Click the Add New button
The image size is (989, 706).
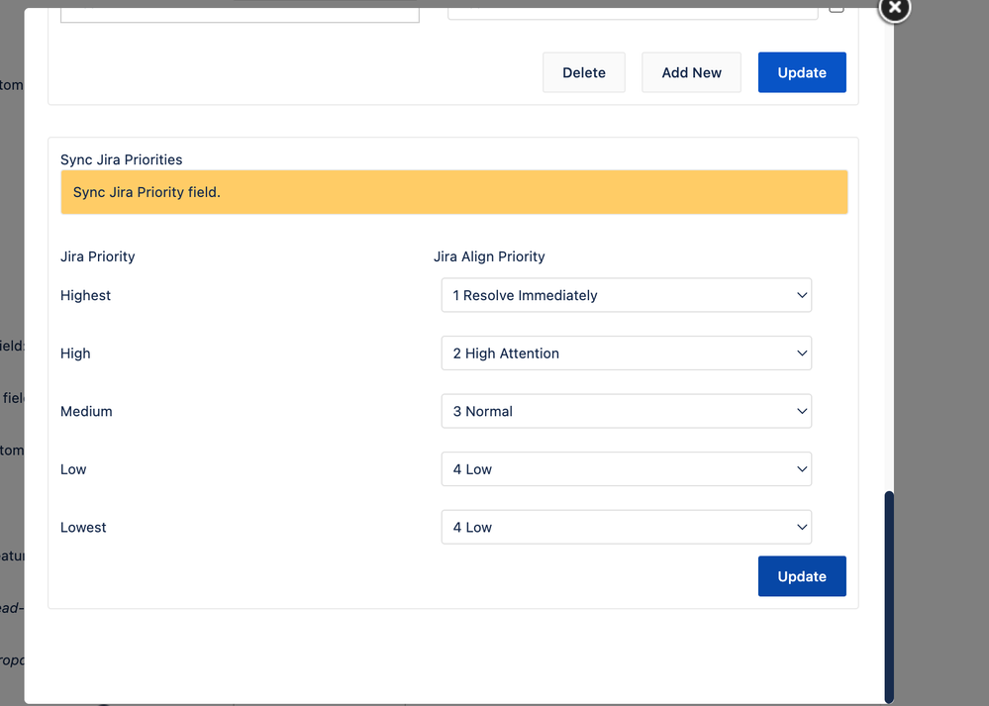click(691, 72)
